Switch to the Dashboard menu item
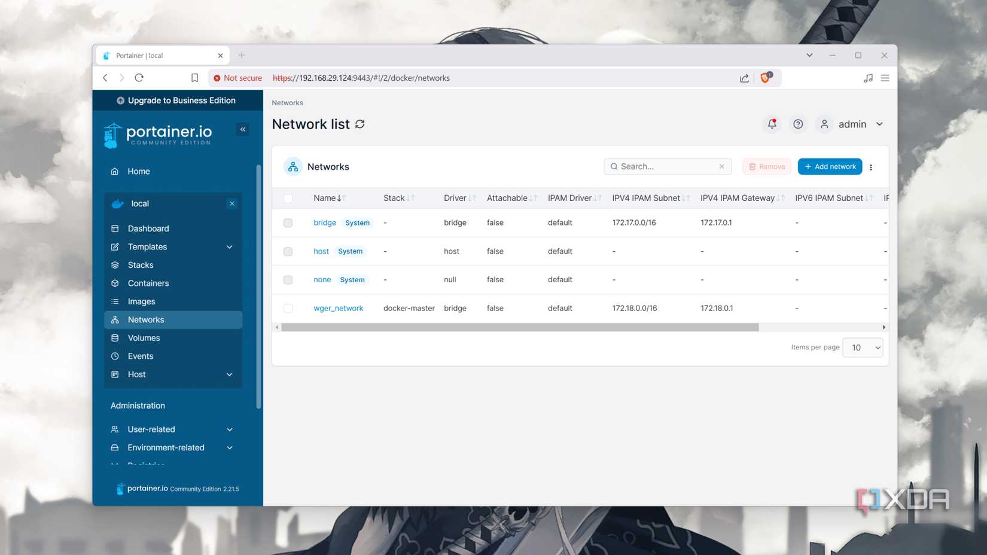 [x=148, y=228]
